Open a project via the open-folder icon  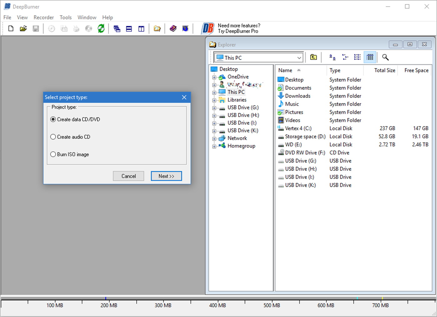pyautogui.click(x=23, y=29)
